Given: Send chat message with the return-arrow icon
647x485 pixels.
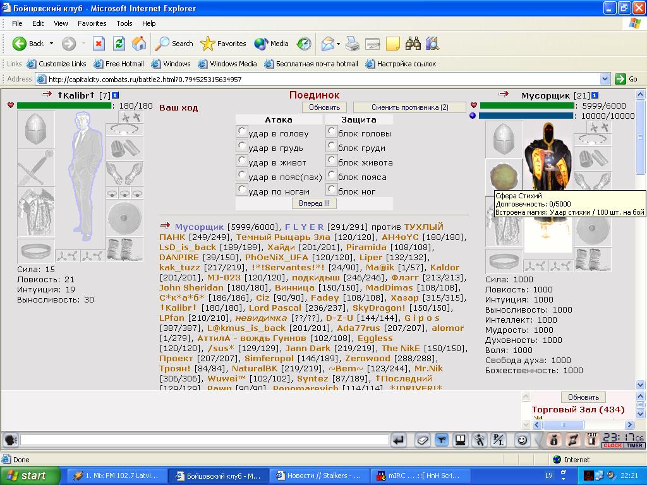Looking at the screenshot, I should coord(399,440).
